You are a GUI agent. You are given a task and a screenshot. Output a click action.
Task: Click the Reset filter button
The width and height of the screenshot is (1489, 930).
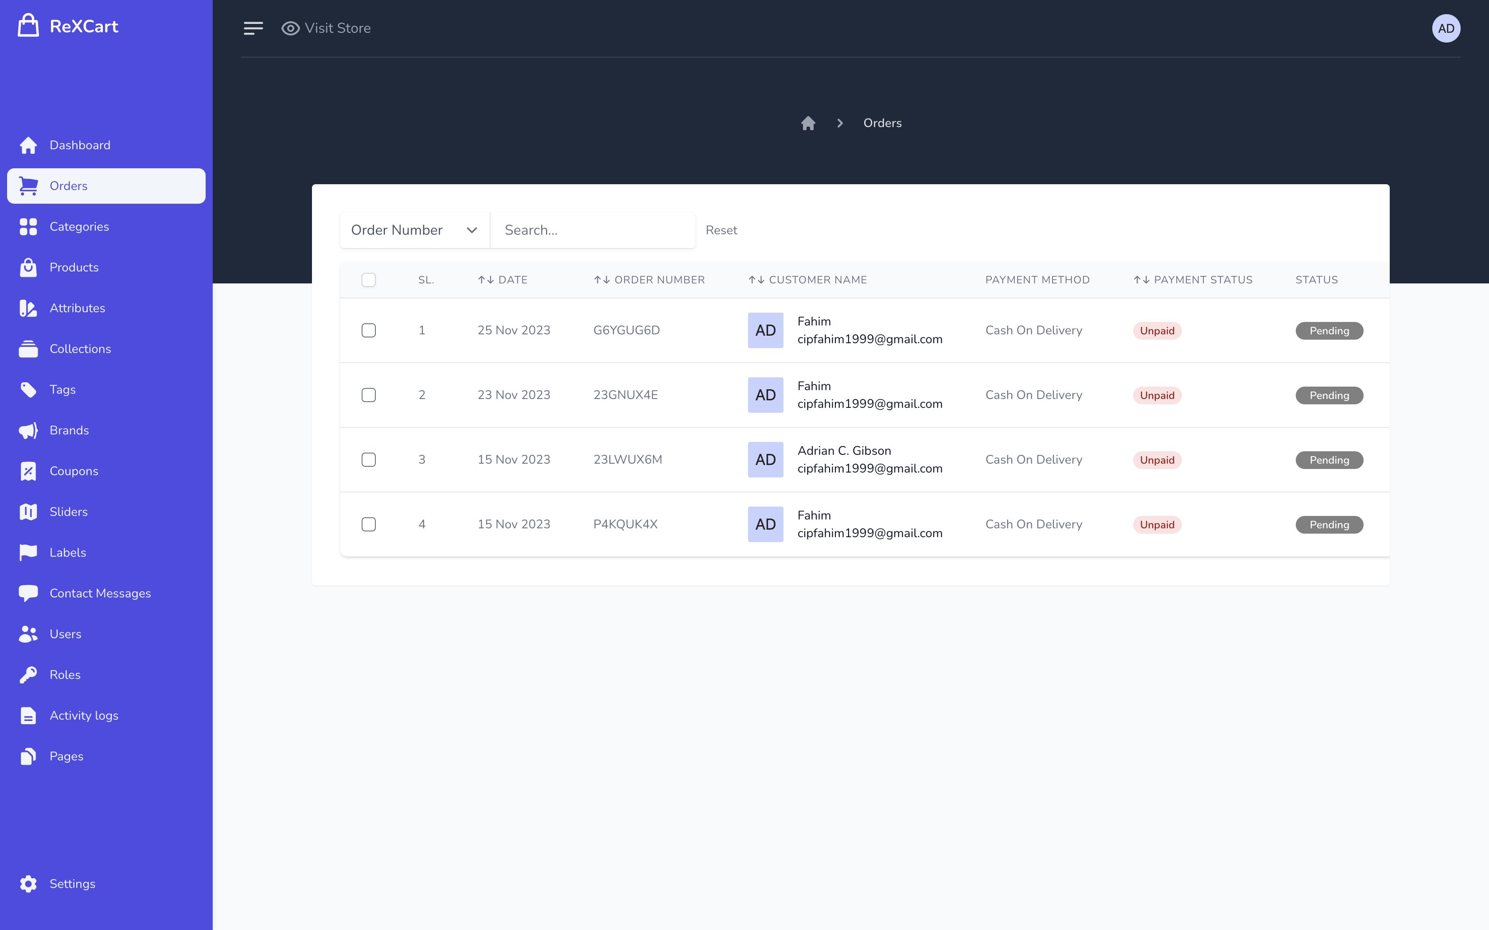click(721, 230)
